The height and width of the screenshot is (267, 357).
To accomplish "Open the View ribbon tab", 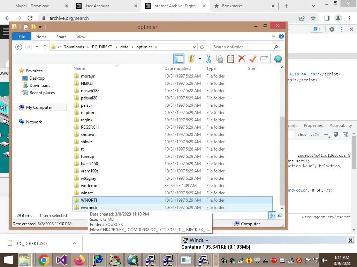I will coord(81,37).
